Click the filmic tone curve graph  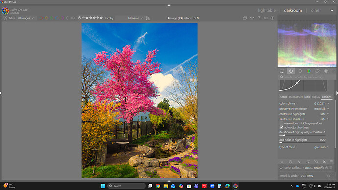tap(303, 86)
